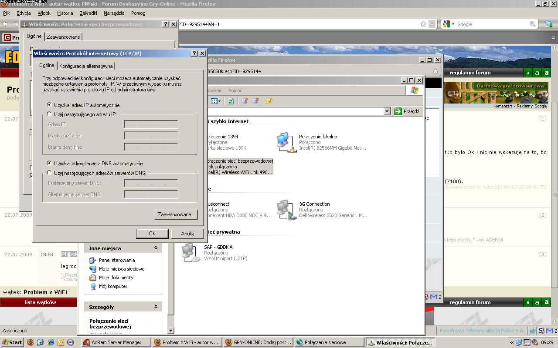Screen dimensions: 558x348
Task: Click the 'Adres IP' input field
Action: click(151, 124)
